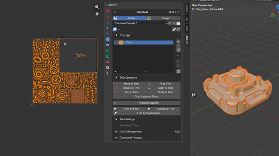Remove the trim with the minus button
The width and height of the screenshot is (279, 156).
[178, 46]
